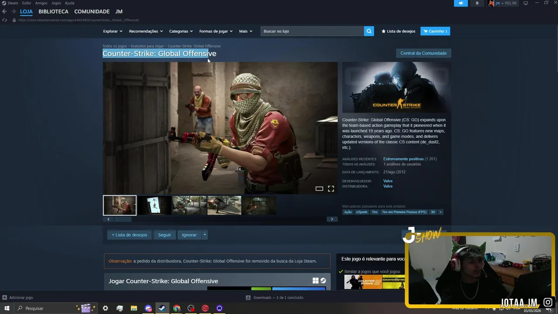
Task: Open the Jogos menu
Action: (56, 3)
